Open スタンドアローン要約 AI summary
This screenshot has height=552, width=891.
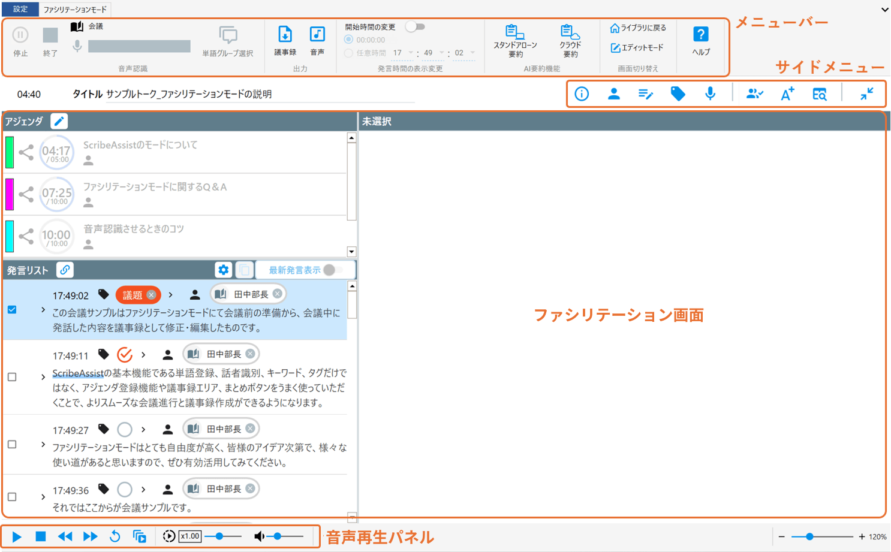point(515,40)
